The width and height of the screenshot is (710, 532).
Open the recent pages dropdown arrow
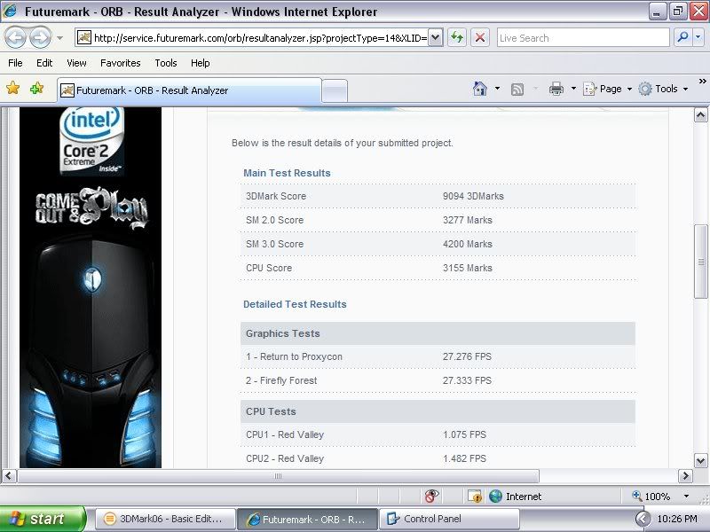click(59, 38)
